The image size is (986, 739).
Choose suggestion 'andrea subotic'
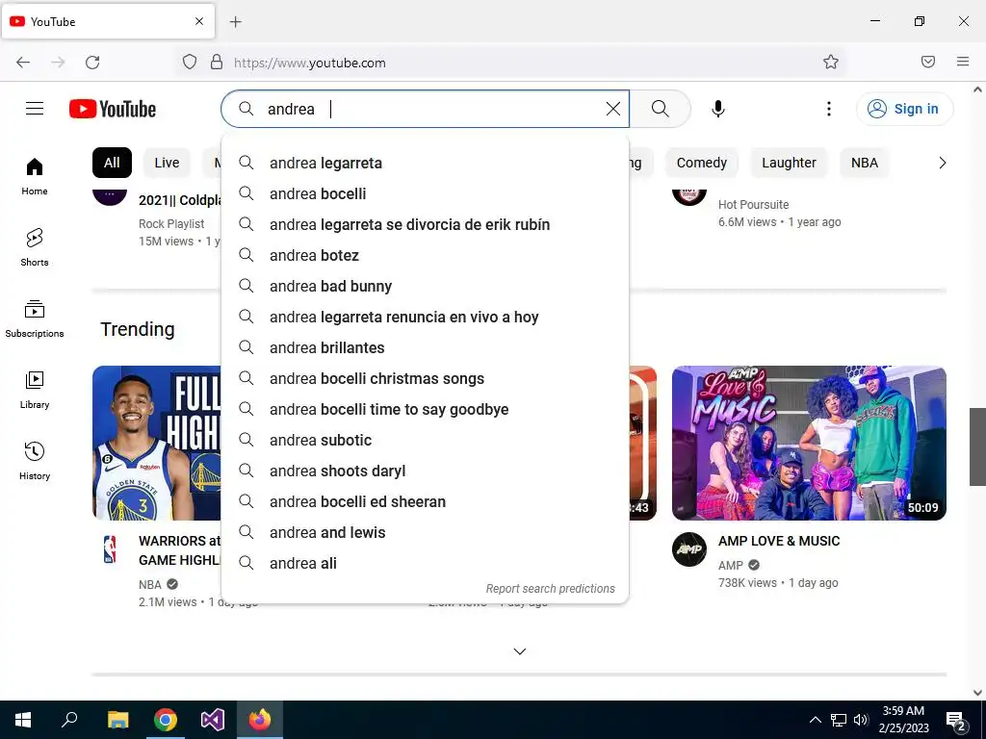425,440
